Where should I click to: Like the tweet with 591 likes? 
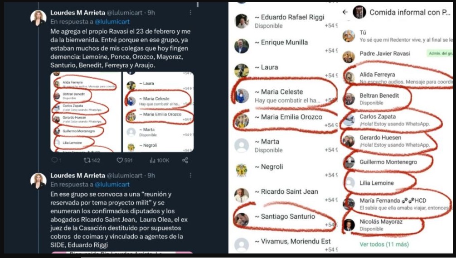point(120,160)
